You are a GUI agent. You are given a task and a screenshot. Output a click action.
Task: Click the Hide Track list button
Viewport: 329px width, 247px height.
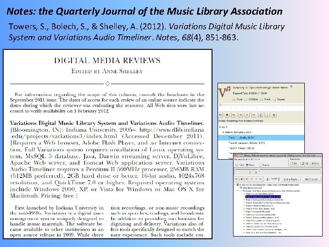312,179
